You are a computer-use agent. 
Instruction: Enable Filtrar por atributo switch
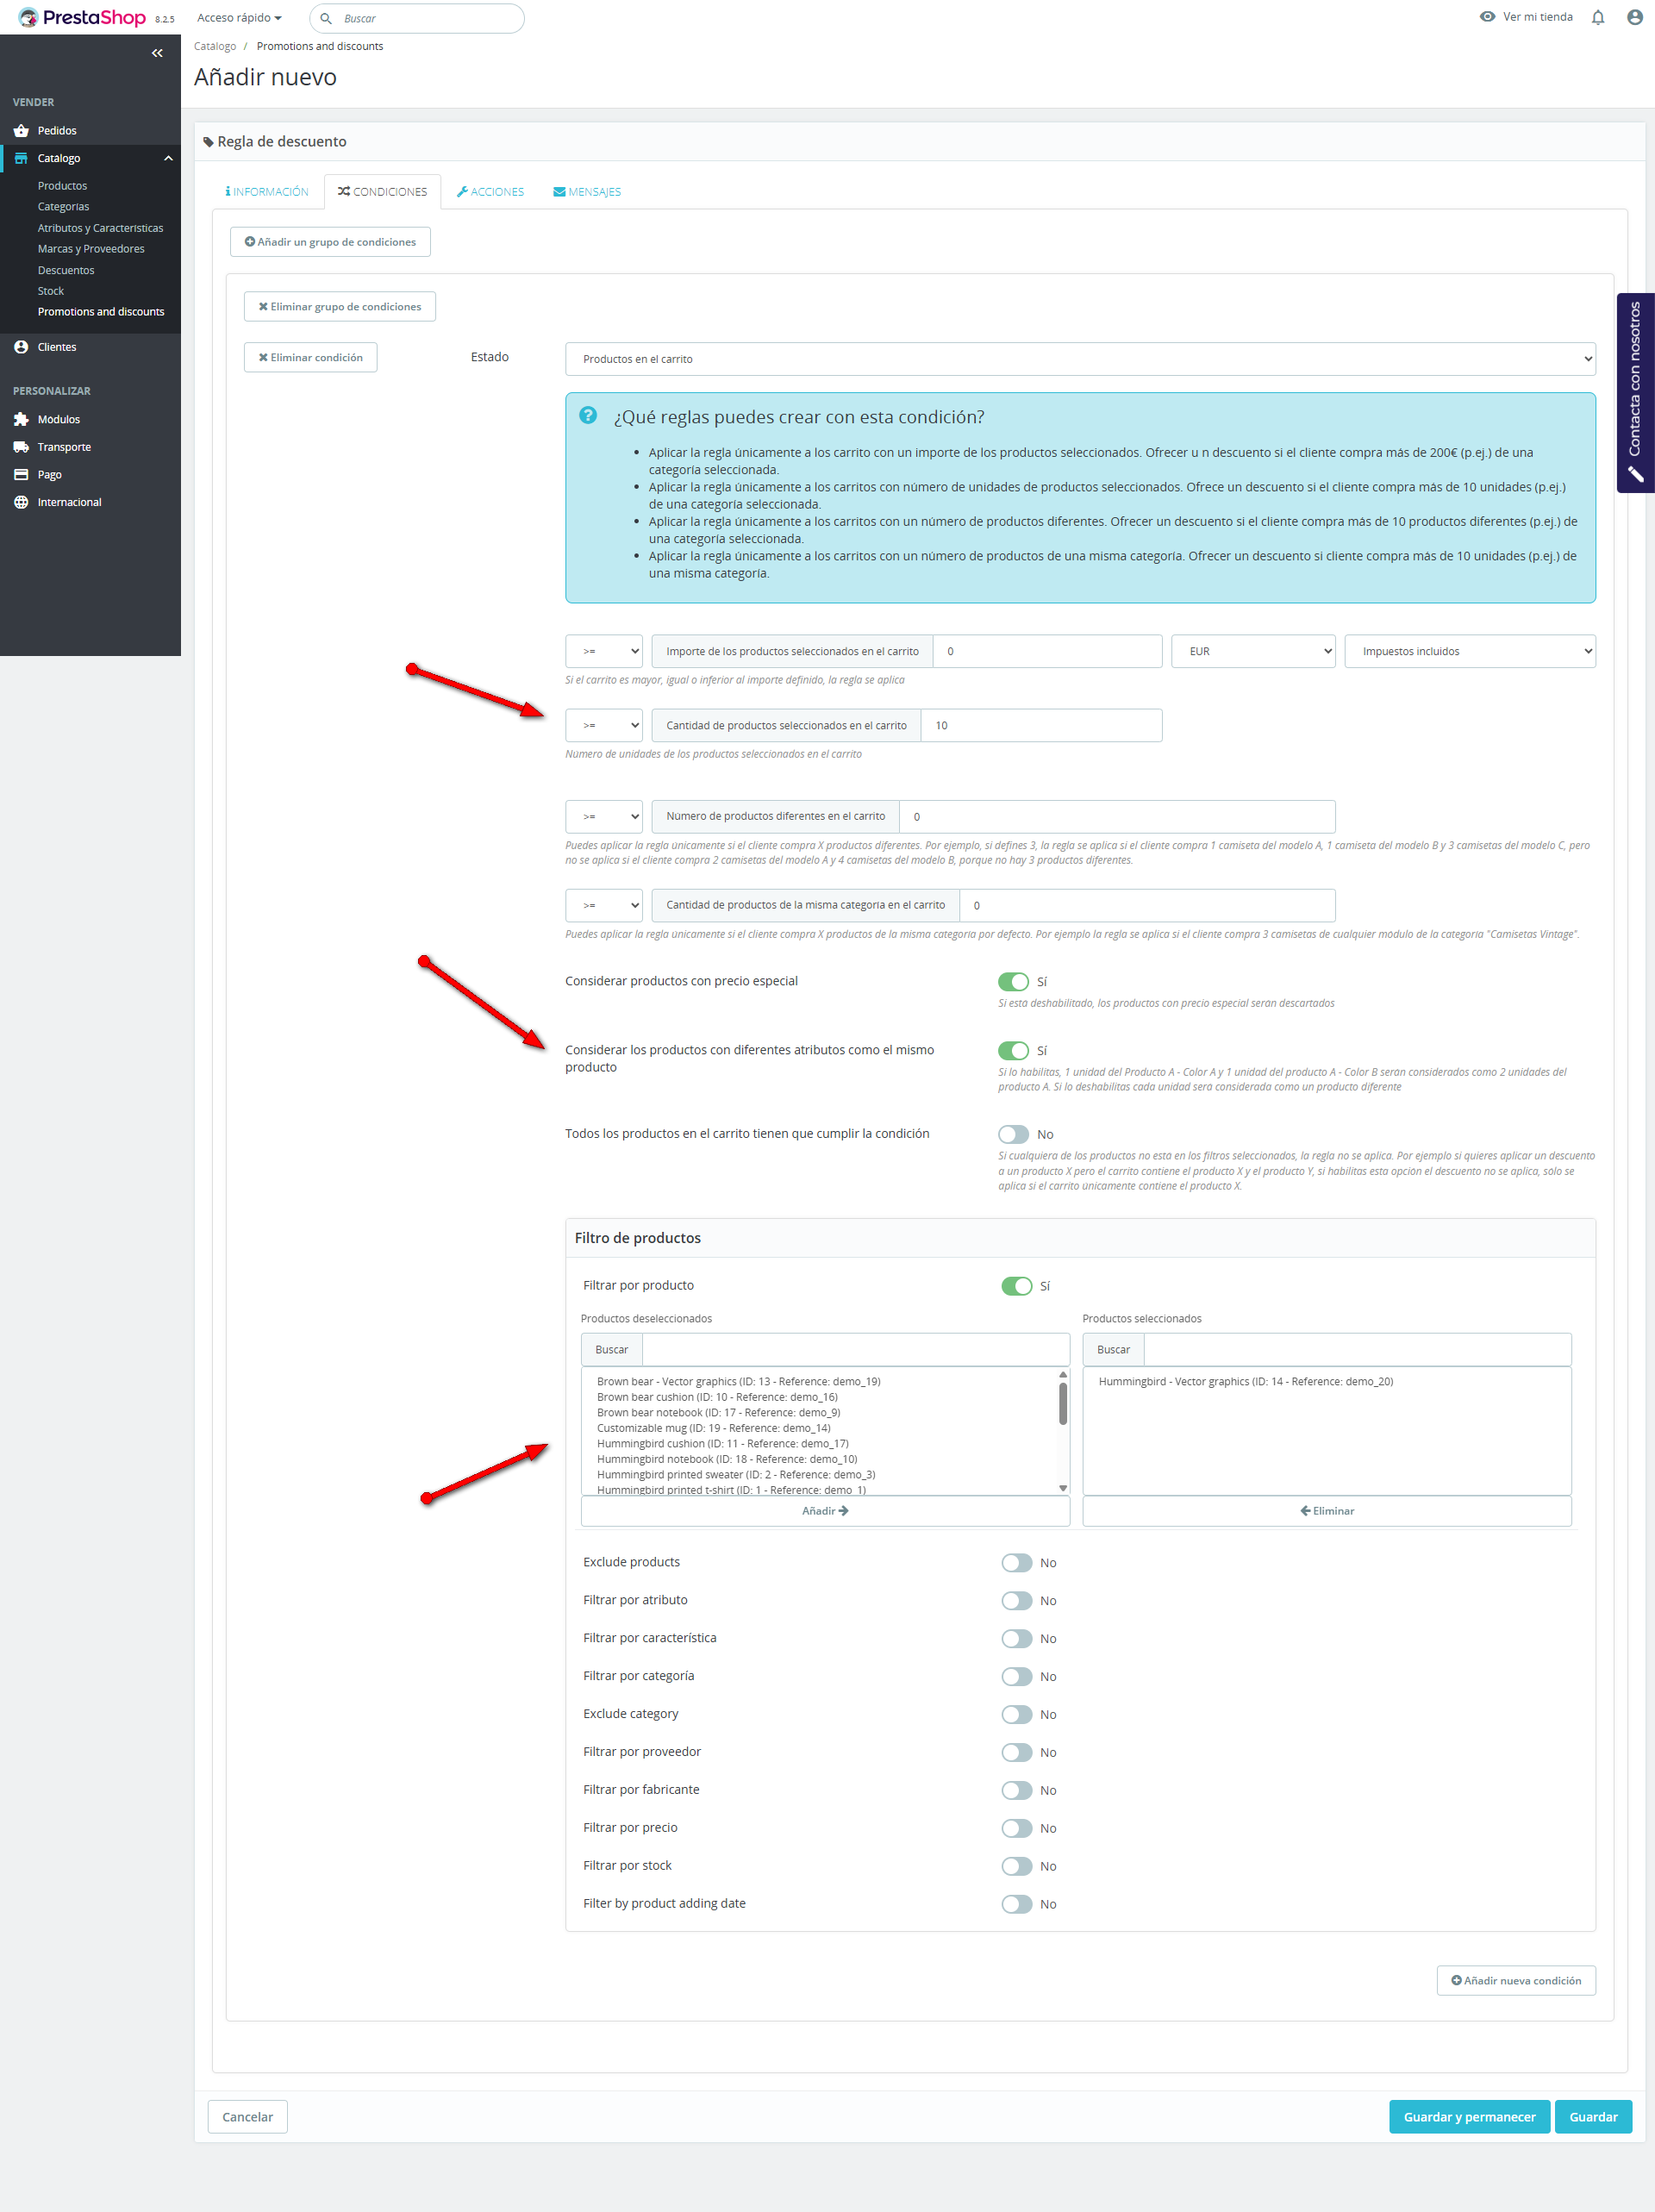pyautogui.click(x=1017, y=1601)
